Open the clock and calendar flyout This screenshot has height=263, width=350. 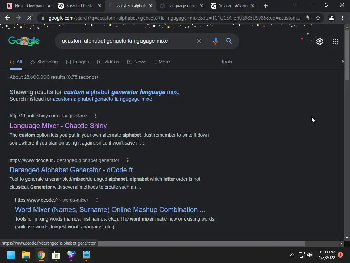tap(327, 255)
